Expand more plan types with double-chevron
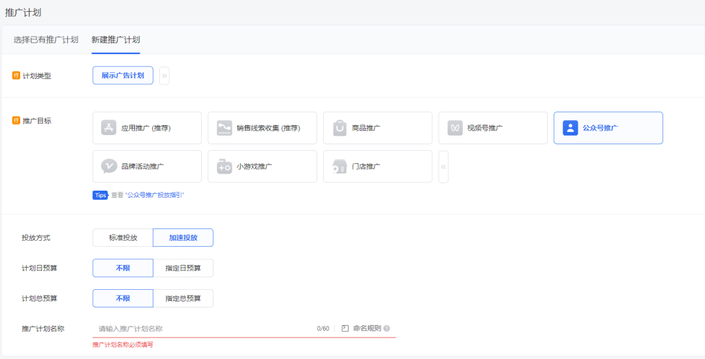The image size is (705, 359). tap(164, 76)
